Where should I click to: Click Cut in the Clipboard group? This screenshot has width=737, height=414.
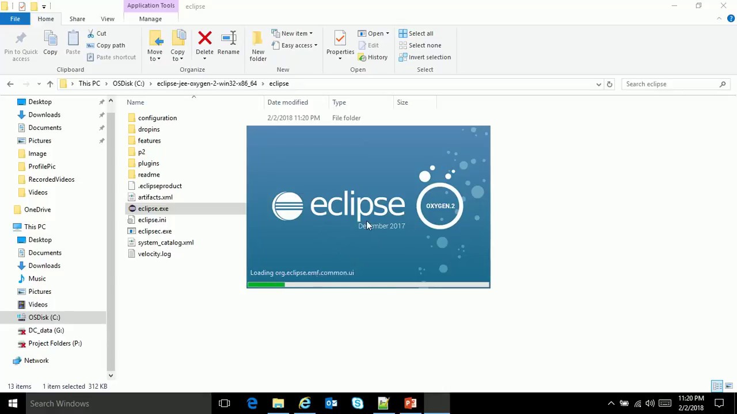pos(97,33)
